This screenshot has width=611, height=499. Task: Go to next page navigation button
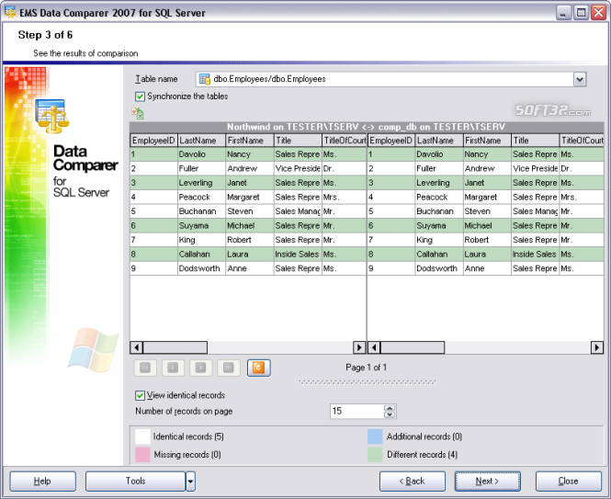(x=201, y=368)
